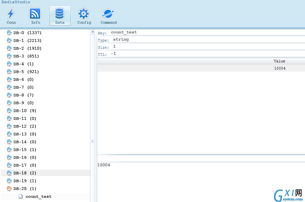Click the house icon beside DB-0
305x202 pixels.
pos(9,32)
